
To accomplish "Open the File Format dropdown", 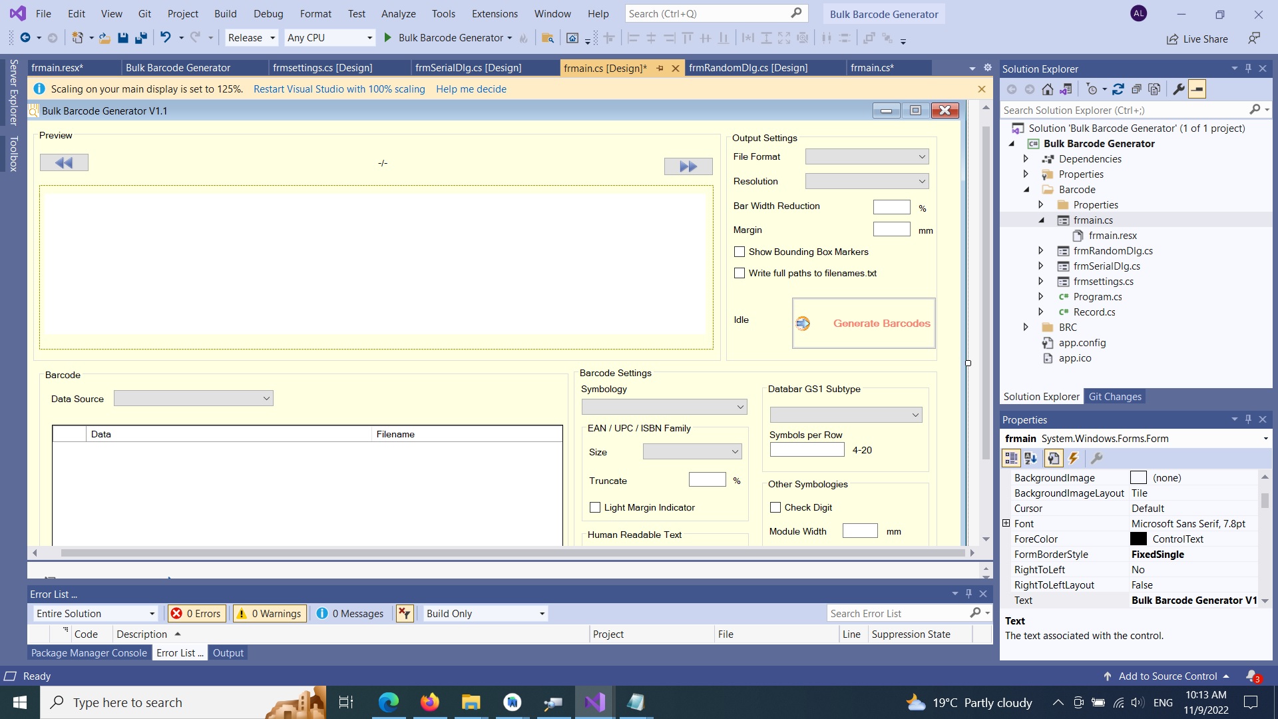I will (867, 156).
